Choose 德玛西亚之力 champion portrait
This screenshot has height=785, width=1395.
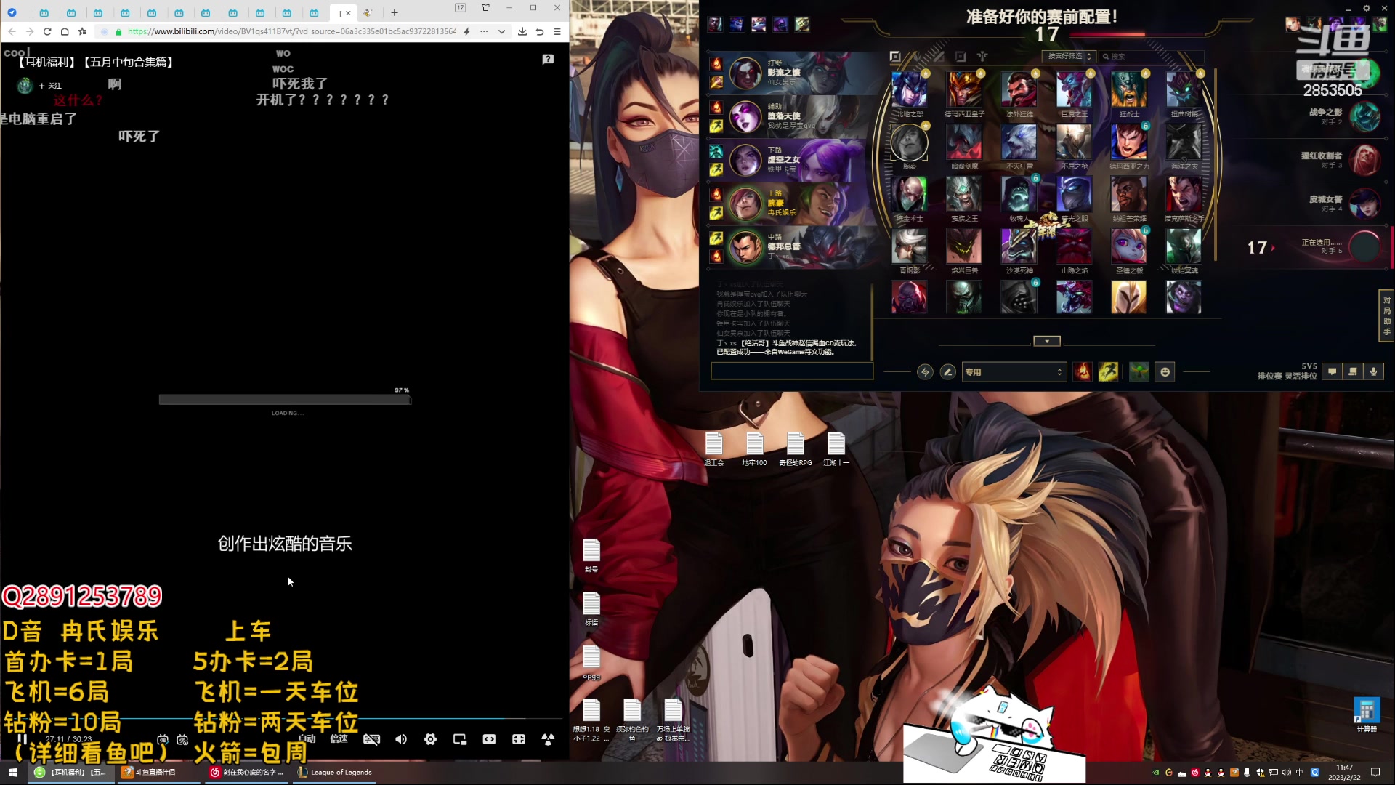(1128, 142)
